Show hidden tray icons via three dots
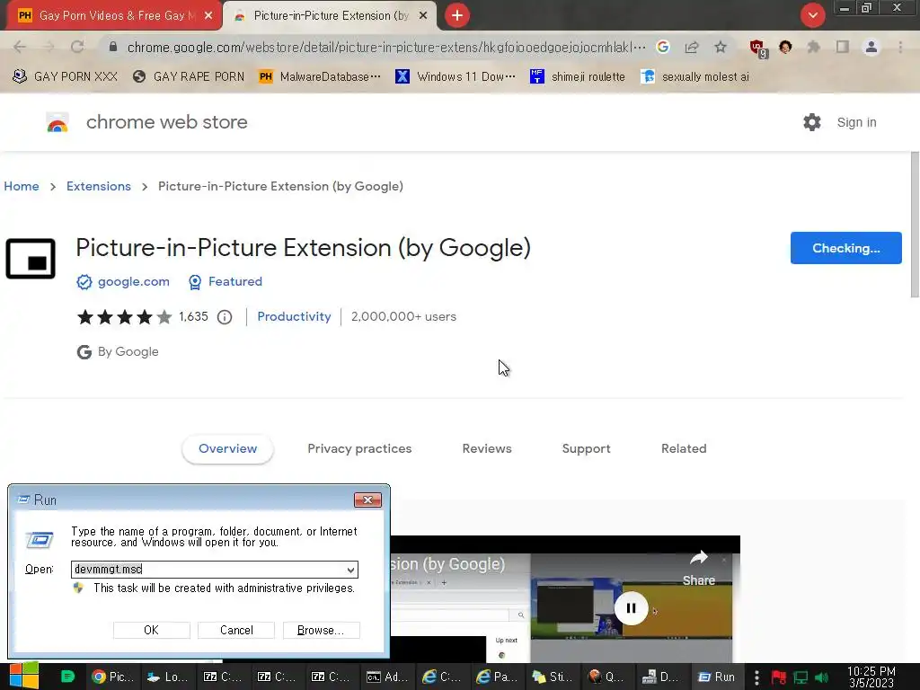The height and width of the screenshot is (690, 920). pyautogui.click(x=756, y=677)
